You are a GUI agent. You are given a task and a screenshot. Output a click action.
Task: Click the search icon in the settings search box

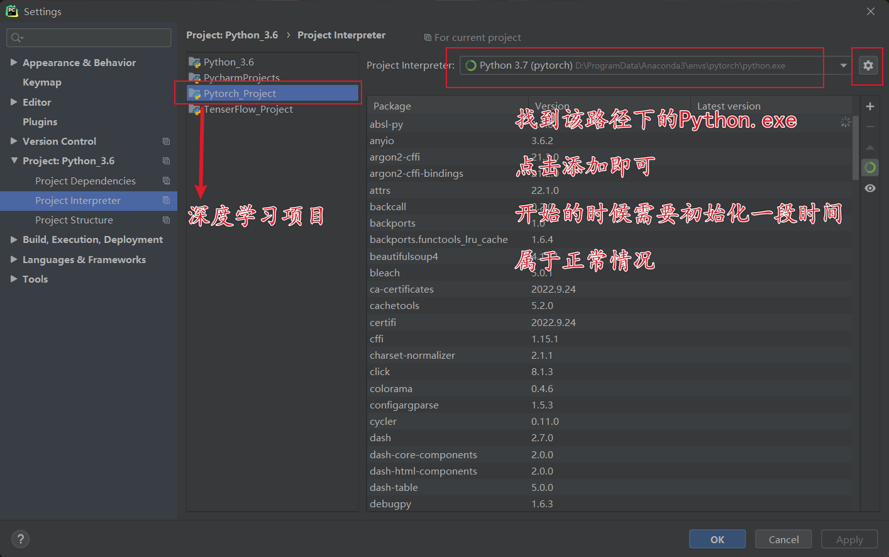[17, 38]
